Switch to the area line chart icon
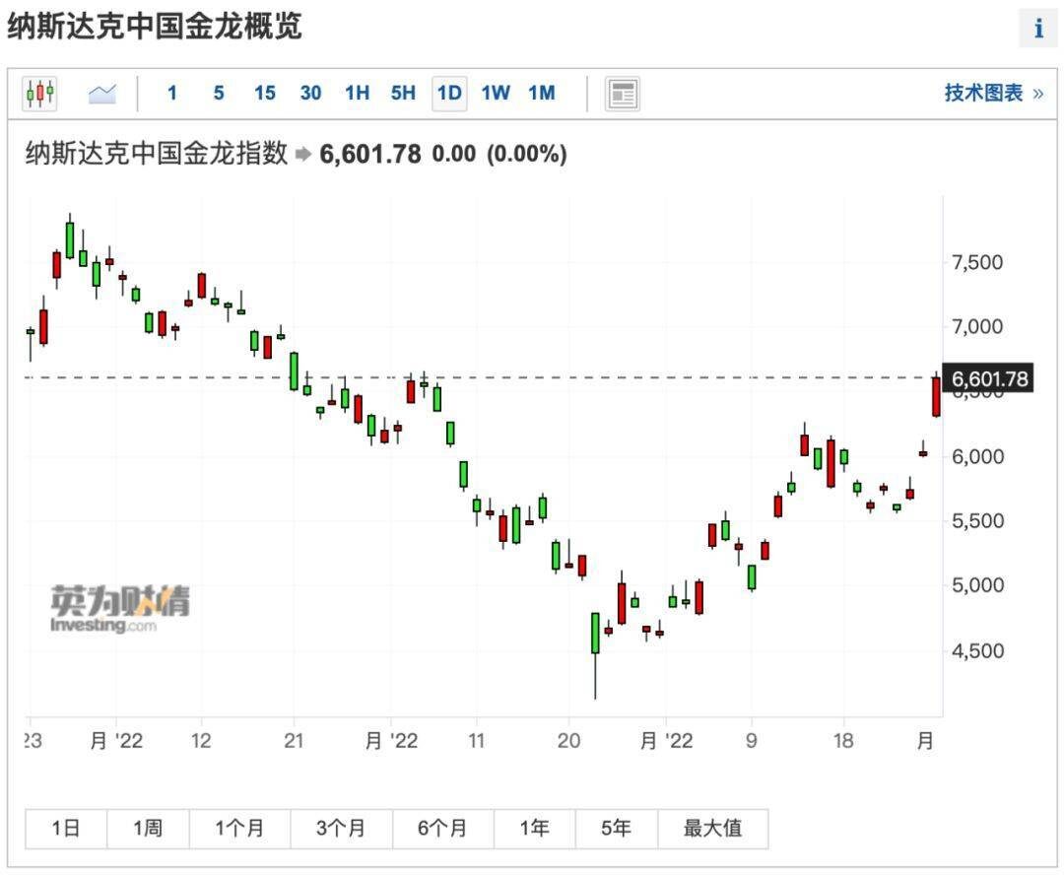The height and width of the screenshot is (876, 1064). 102,93
